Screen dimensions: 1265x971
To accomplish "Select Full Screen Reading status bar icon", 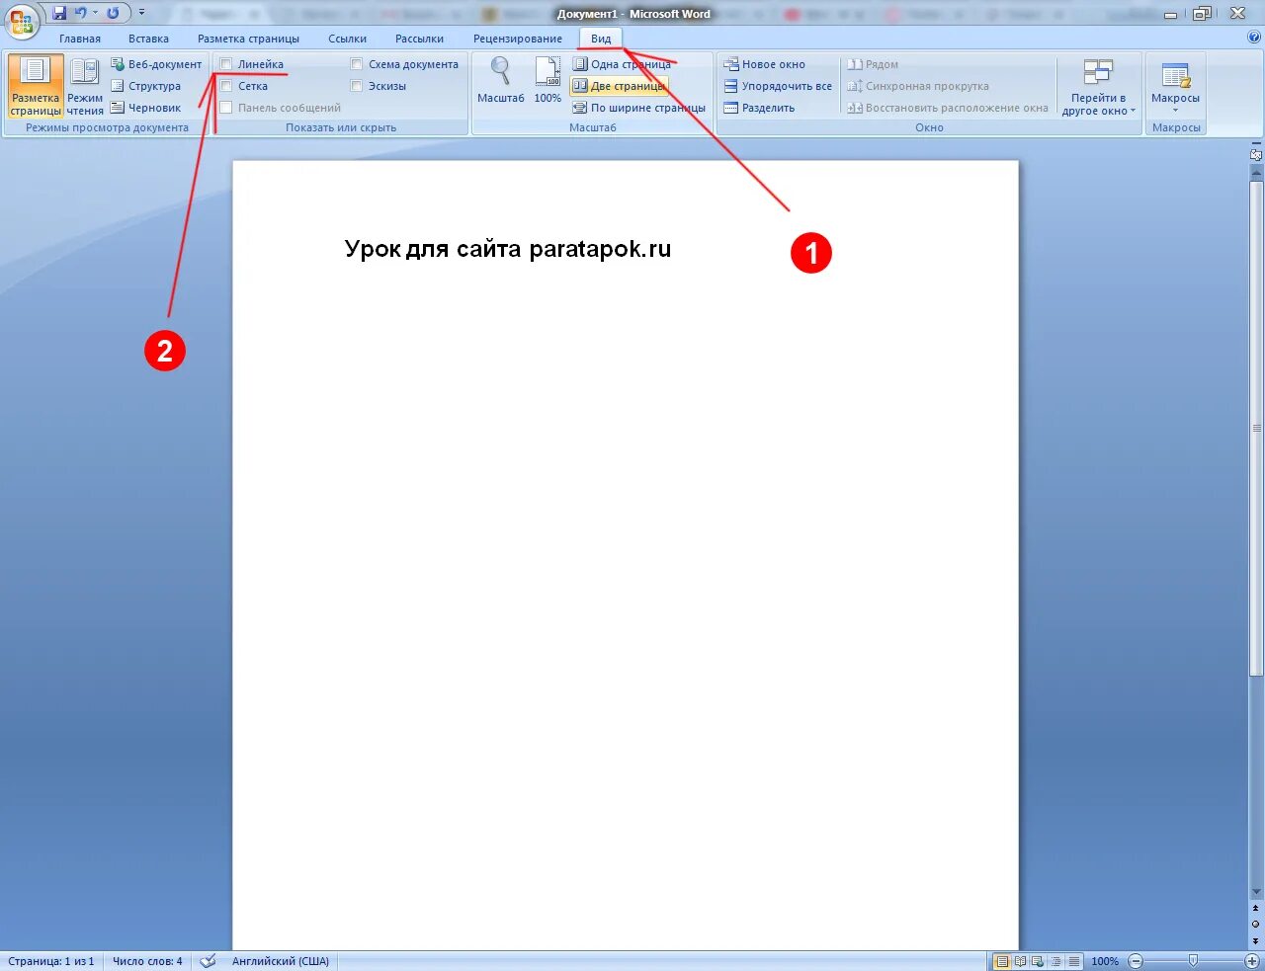I will coord(1021,961).
